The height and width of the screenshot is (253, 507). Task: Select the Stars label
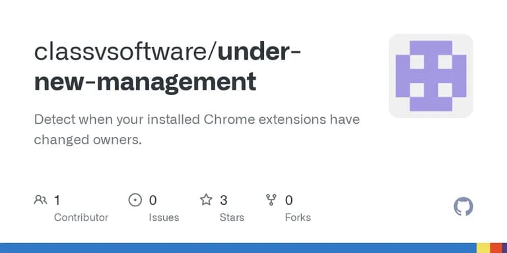[x=232, y=217]
